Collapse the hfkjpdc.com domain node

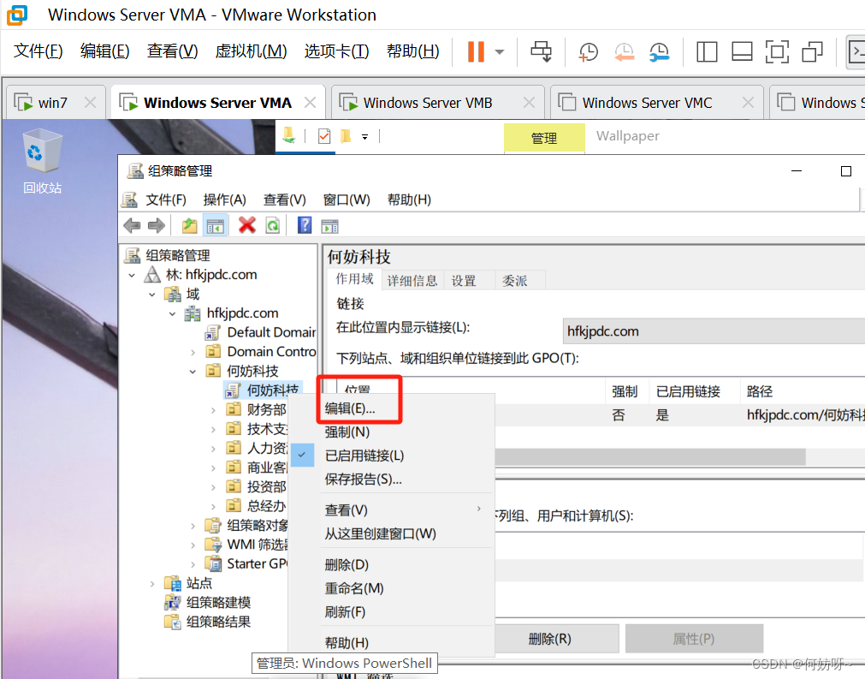tap(173, 314)
